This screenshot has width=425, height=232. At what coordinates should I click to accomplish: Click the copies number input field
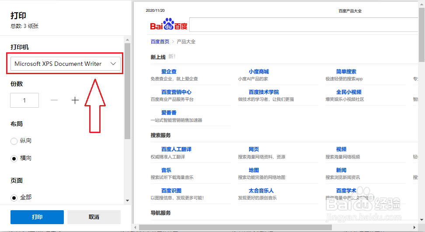click(24, 100)
